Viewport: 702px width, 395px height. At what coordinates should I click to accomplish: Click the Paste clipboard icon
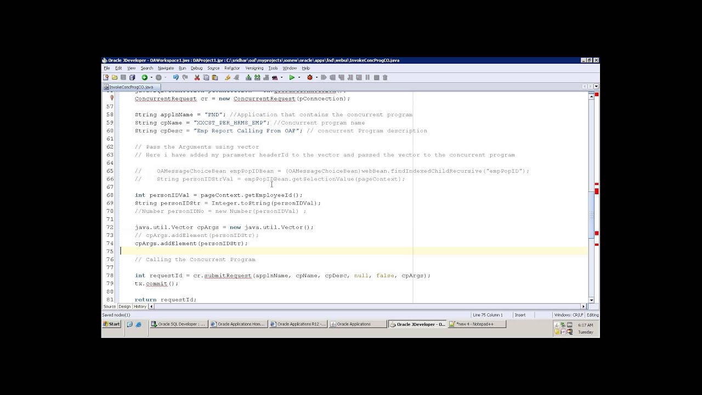214,77
